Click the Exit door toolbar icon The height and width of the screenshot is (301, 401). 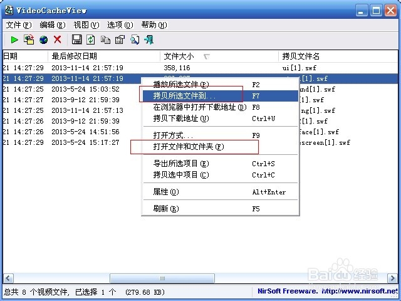click(149, 40)
